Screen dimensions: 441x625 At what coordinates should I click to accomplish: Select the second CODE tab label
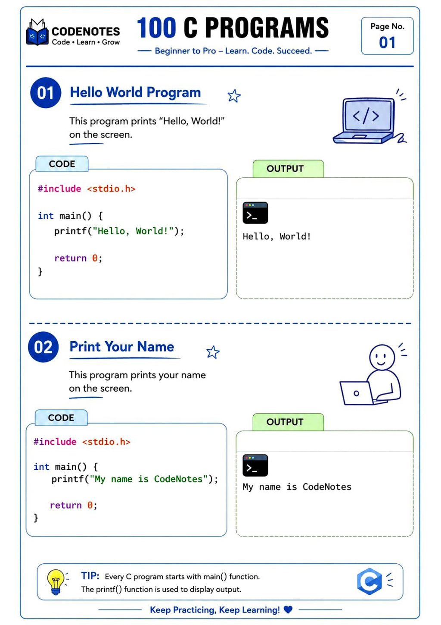click(x=61, y=418)
